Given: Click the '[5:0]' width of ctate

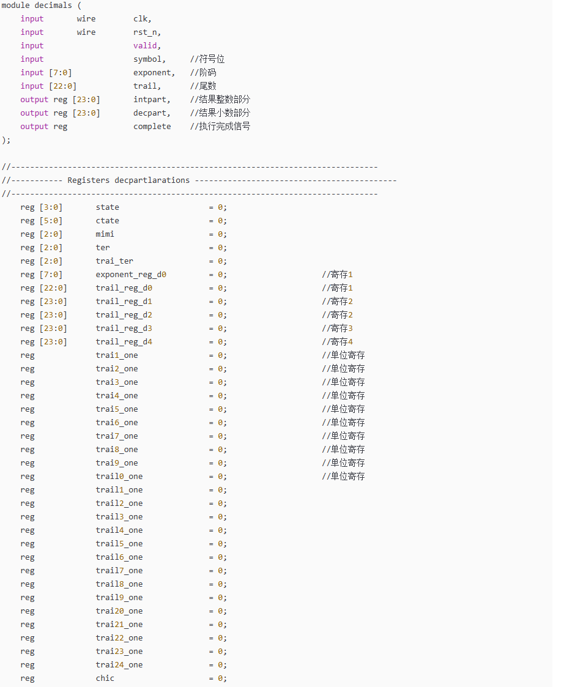Looking at the screenshot, I should (x=51, y=221).
